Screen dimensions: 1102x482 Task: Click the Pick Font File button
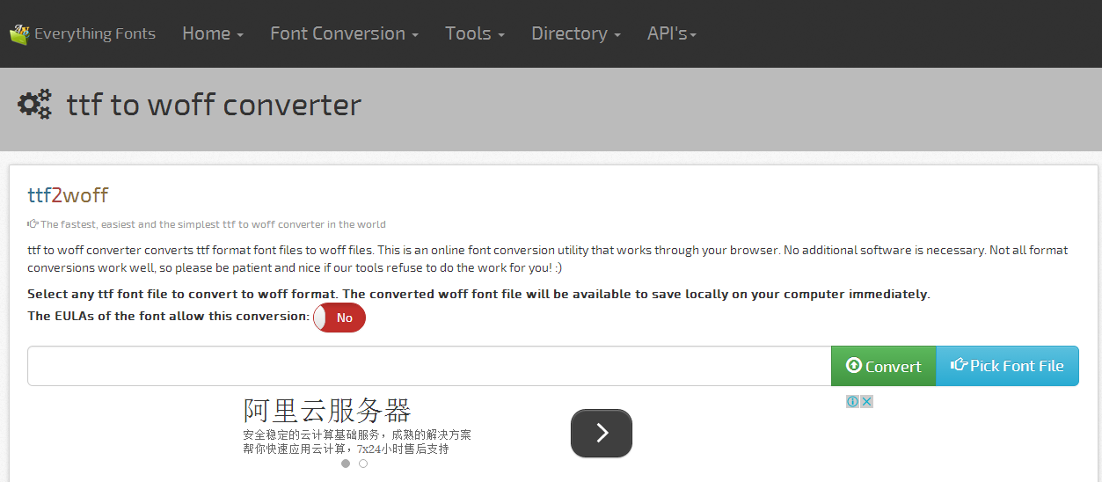[1007, 366]
